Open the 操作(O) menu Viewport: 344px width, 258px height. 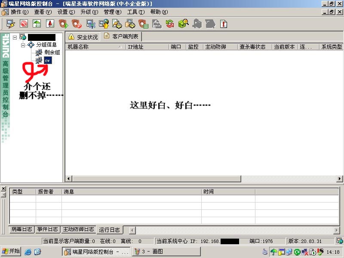pos(19,12)
